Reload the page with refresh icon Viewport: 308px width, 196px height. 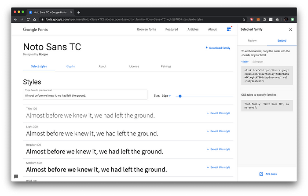coord(28,19)
